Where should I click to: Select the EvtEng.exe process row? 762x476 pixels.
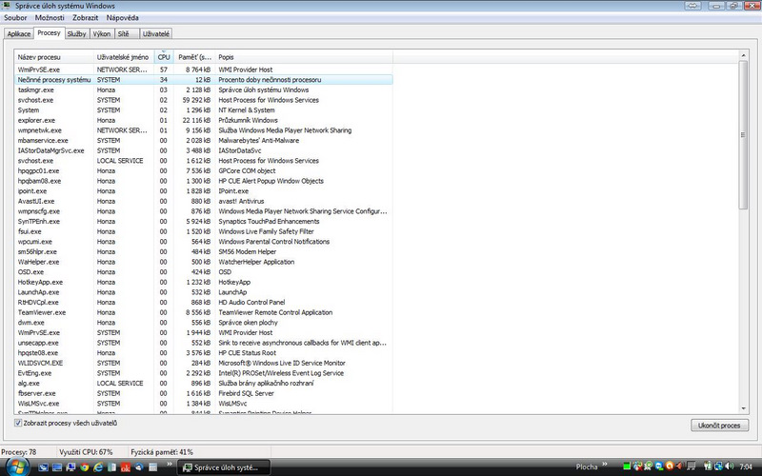pyautogui.click(x=204, y=373)
